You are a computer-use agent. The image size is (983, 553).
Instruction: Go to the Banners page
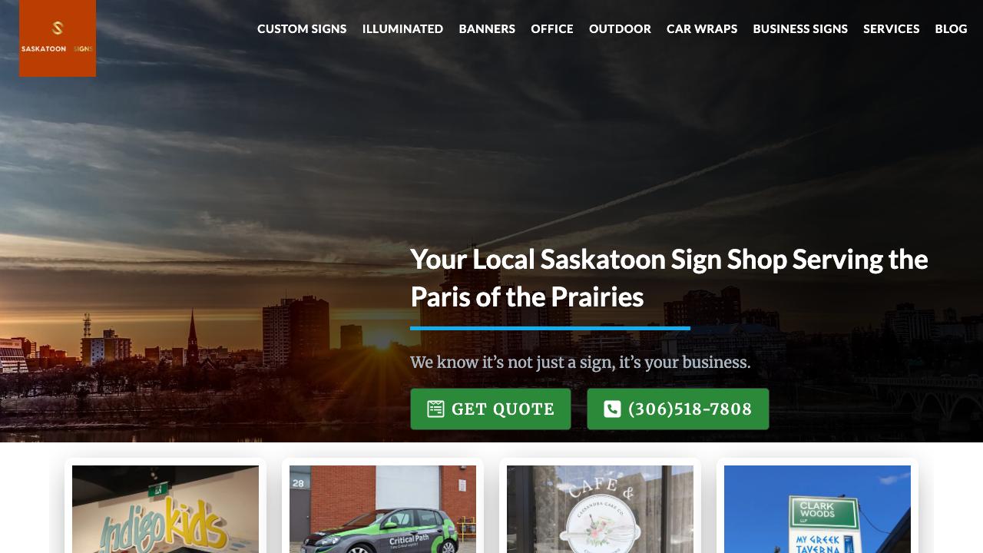[x=487, y=28]
